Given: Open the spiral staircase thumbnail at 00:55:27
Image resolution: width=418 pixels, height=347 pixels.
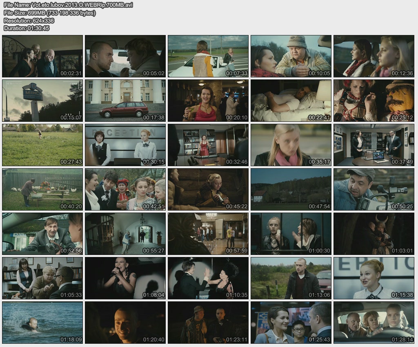Looking at the screenshot, I should coord(125,234).
